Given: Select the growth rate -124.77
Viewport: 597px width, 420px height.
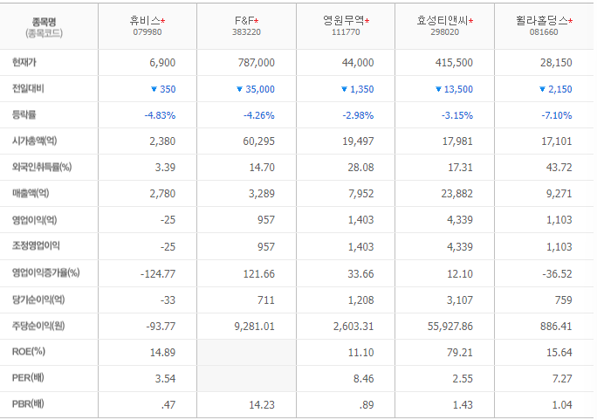Looking at the screenshot, I should click(x=158, y=274).
